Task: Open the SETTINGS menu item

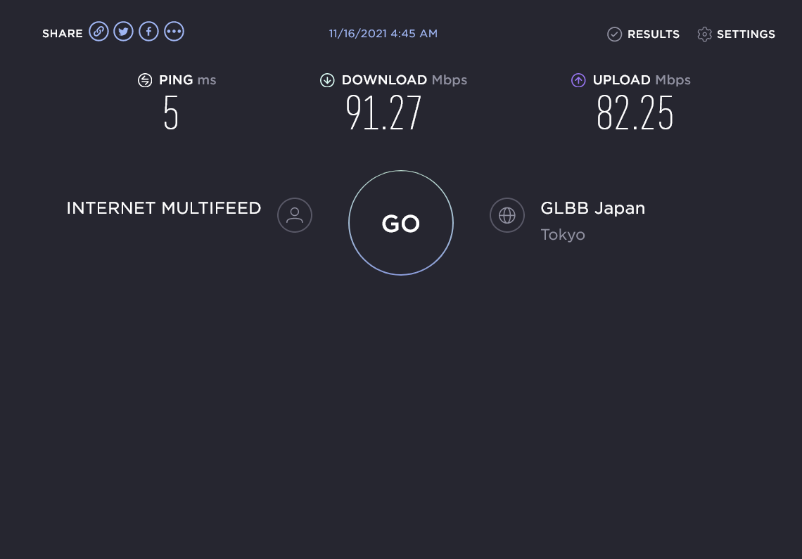Action: [x=746, y=34]
